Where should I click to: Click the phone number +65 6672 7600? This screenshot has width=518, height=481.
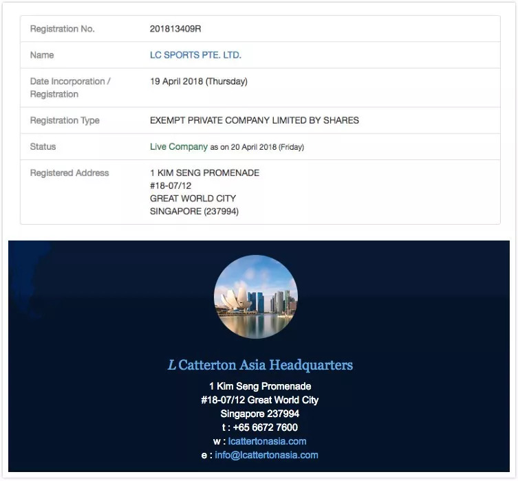pyautogui.click(x=266, y=427)
